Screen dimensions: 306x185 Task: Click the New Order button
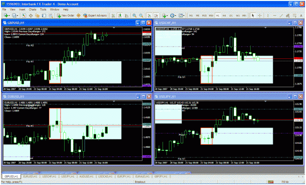point(66,15)
